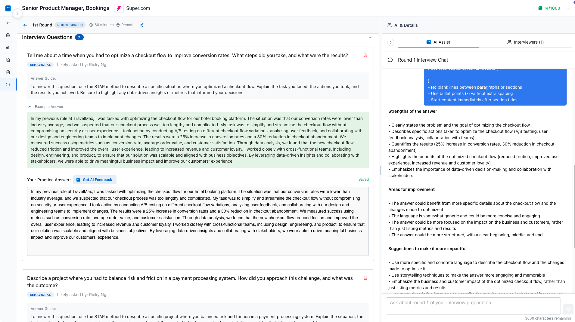Open the kebab menu in top right corner
Screen dimensions: 575x322
click(x=568, y=8)
